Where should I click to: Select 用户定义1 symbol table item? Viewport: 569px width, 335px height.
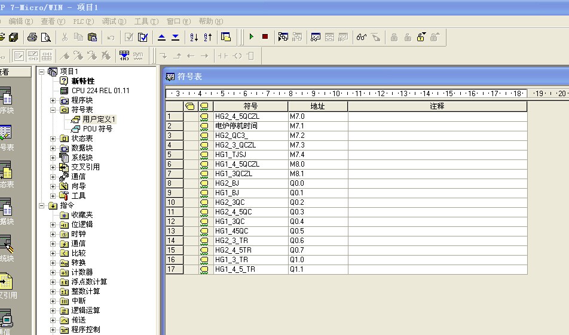[99, 119]
